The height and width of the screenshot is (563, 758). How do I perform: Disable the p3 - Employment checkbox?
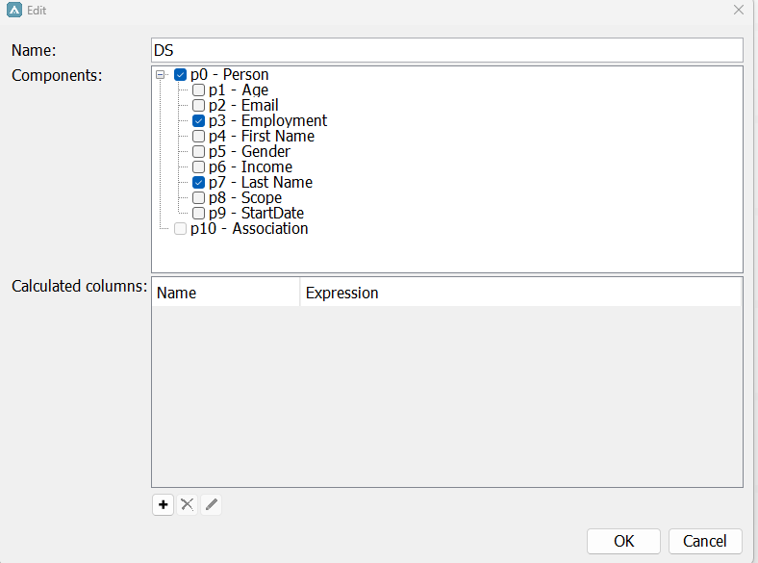click(x=198, y=121)
